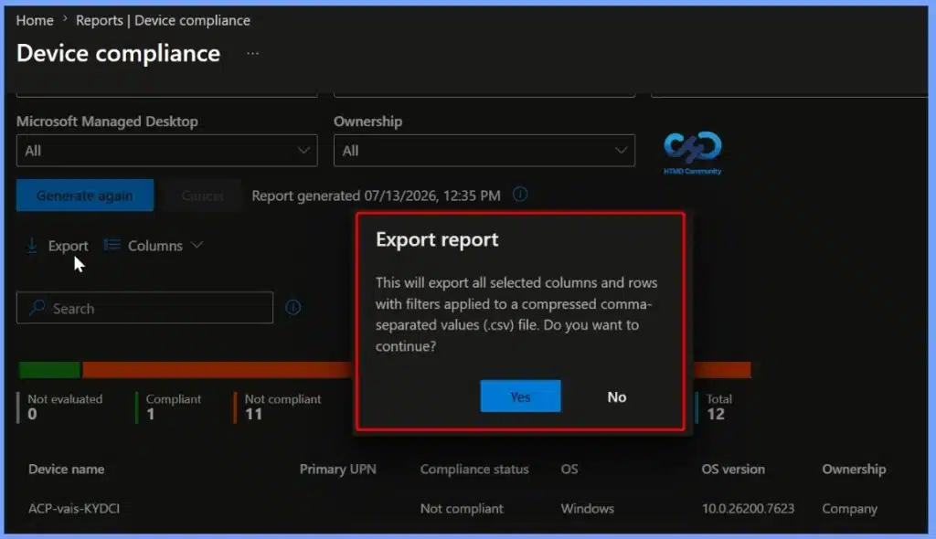The height and width of the screenshot is (539, 936).
Task: Click the Not evaluated count 0
Action: 32,414
